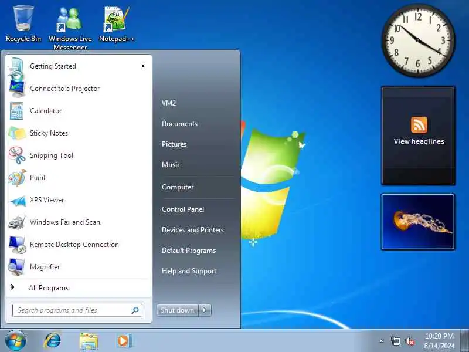Viewport: 469px width, 352px height.
Task: Launch Snipping Tool entry
Action: [79, 155]
